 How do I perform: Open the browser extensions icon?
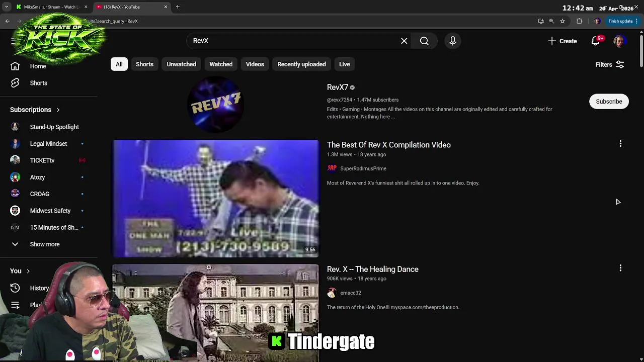pyautogui.click(x=579, y=21)
